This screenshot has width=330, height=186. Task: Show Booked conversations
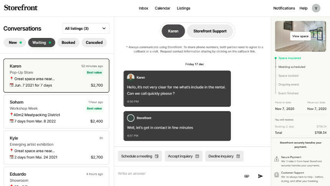(x=68, y=43)
